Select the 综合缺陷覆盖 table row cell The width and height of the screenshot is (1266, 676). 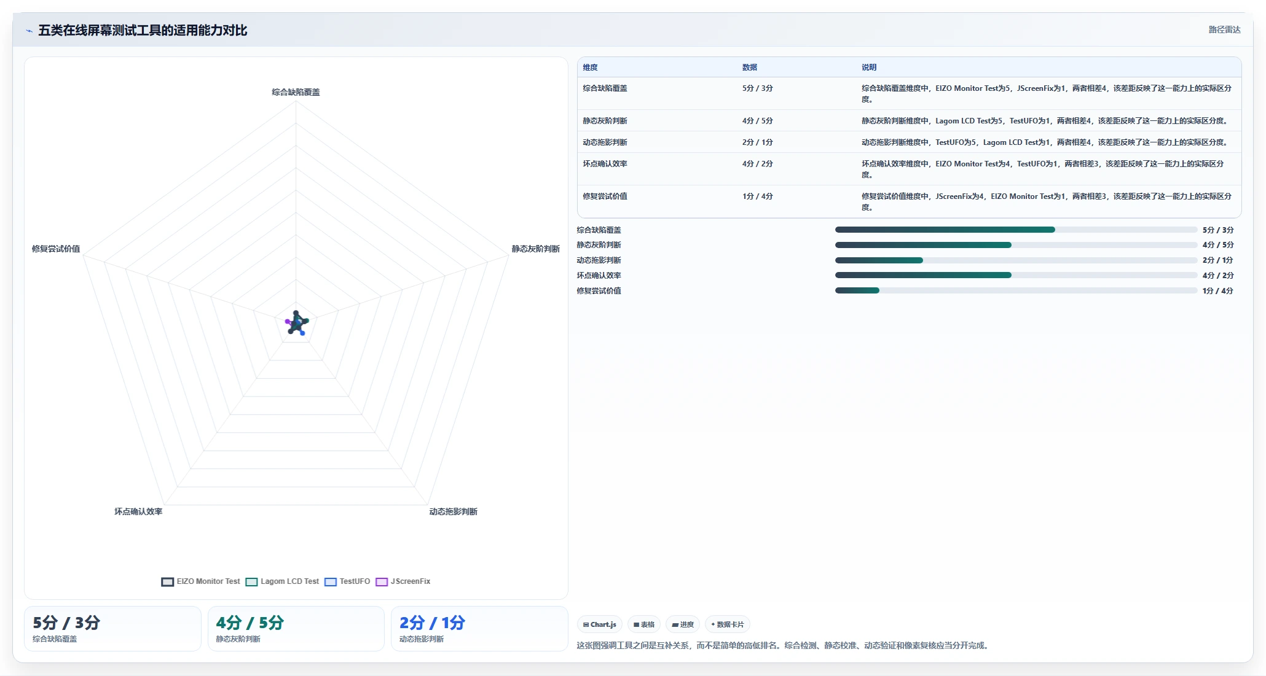pyautogui.click(x=605, y=88)
